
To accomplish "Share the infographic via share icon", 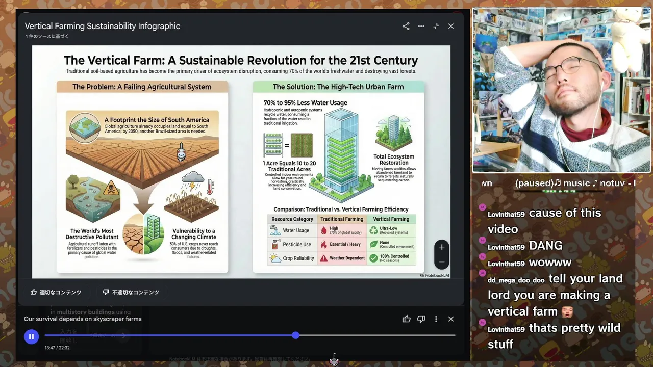I will (406, 26).
